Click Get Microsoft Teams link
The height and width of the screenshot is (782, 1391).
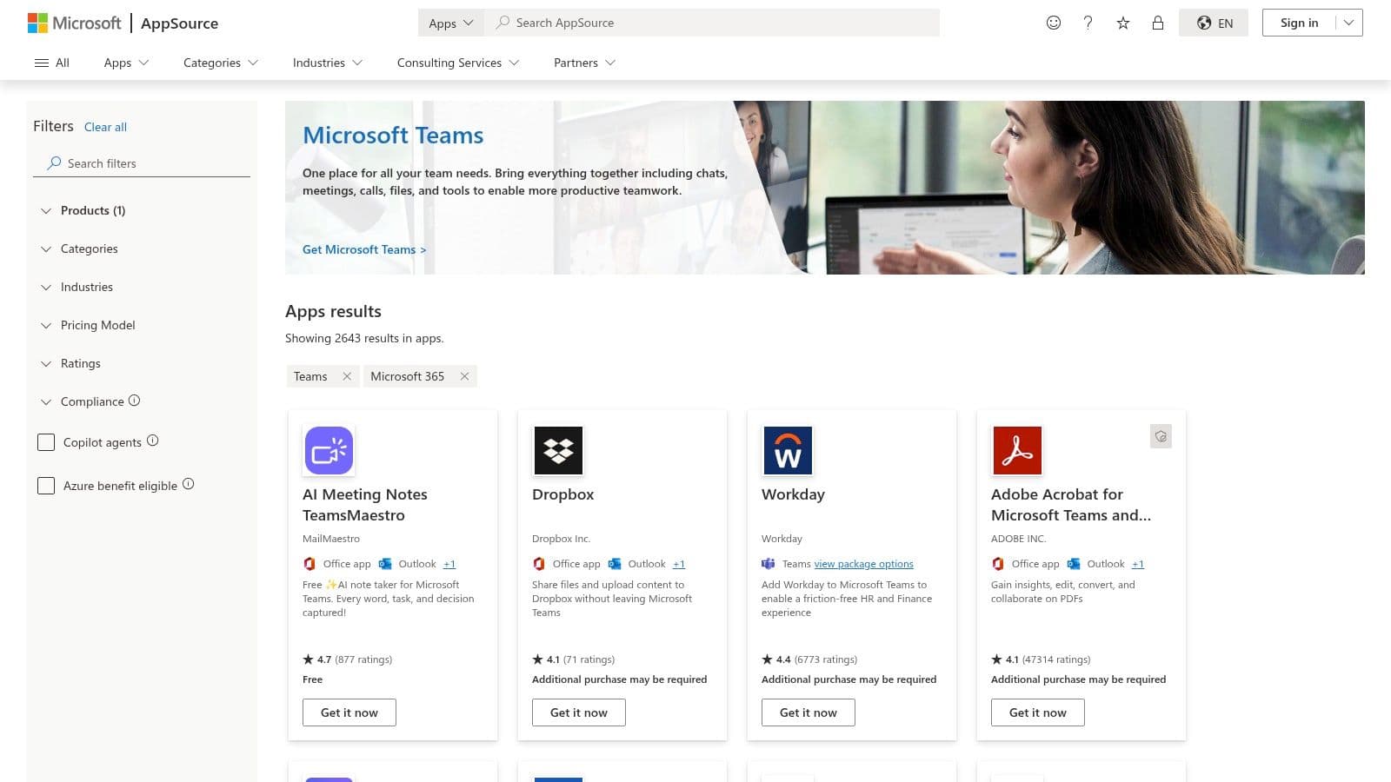click(363, 249)
